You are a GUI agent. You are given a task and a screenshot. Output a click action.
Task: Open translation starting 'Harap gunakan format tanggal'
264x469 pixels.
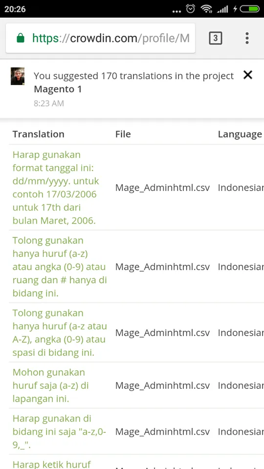coord(56,188)
